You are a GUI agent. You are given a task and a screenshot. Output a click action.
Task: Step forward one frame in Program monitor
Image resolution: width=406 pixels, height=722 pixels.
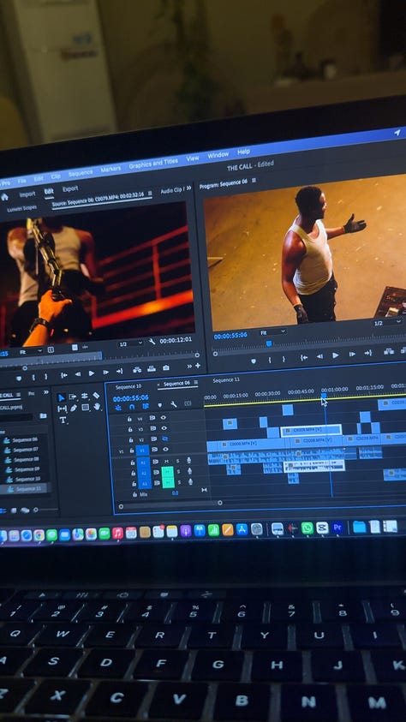(x=352, y=354)
